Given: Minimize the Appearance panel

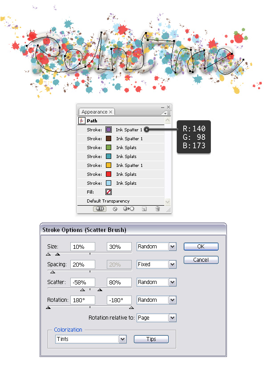Looking at the screenshot, I should [x=162, y=107].
